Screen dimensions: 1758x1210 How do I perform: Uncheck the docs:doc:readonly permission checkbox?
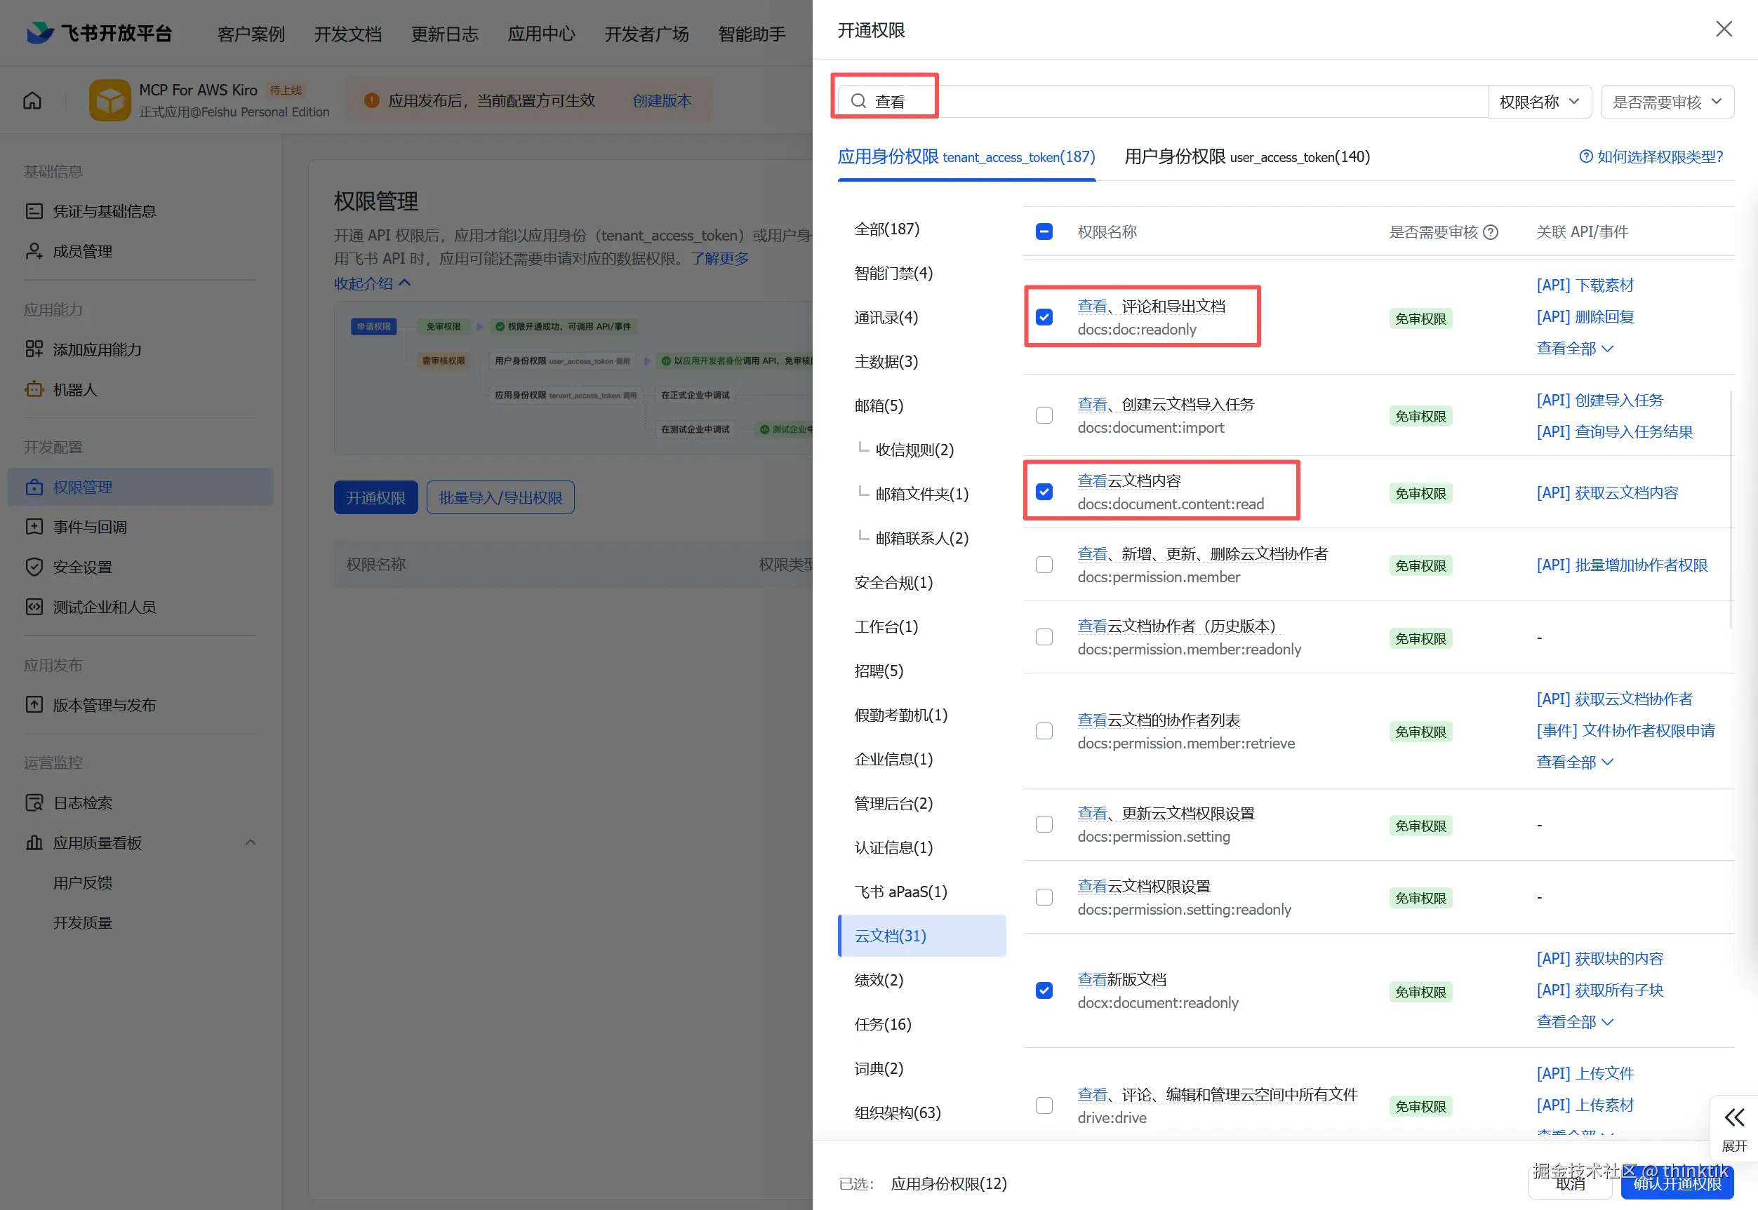coord(1044,317)
